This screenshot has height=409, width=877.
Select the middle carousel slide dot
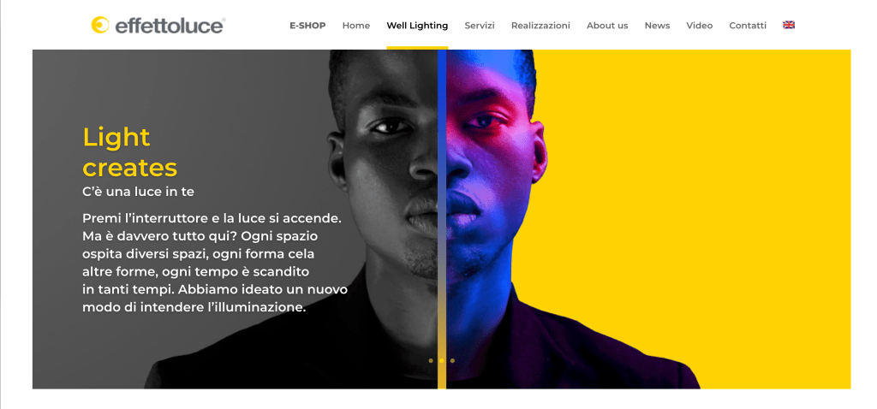441,361
